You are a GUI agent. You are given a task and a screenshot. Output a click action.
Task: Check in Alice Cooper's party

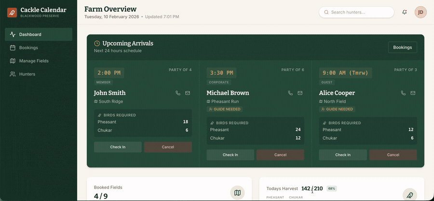pyautogui.click(x=343, y=155)
